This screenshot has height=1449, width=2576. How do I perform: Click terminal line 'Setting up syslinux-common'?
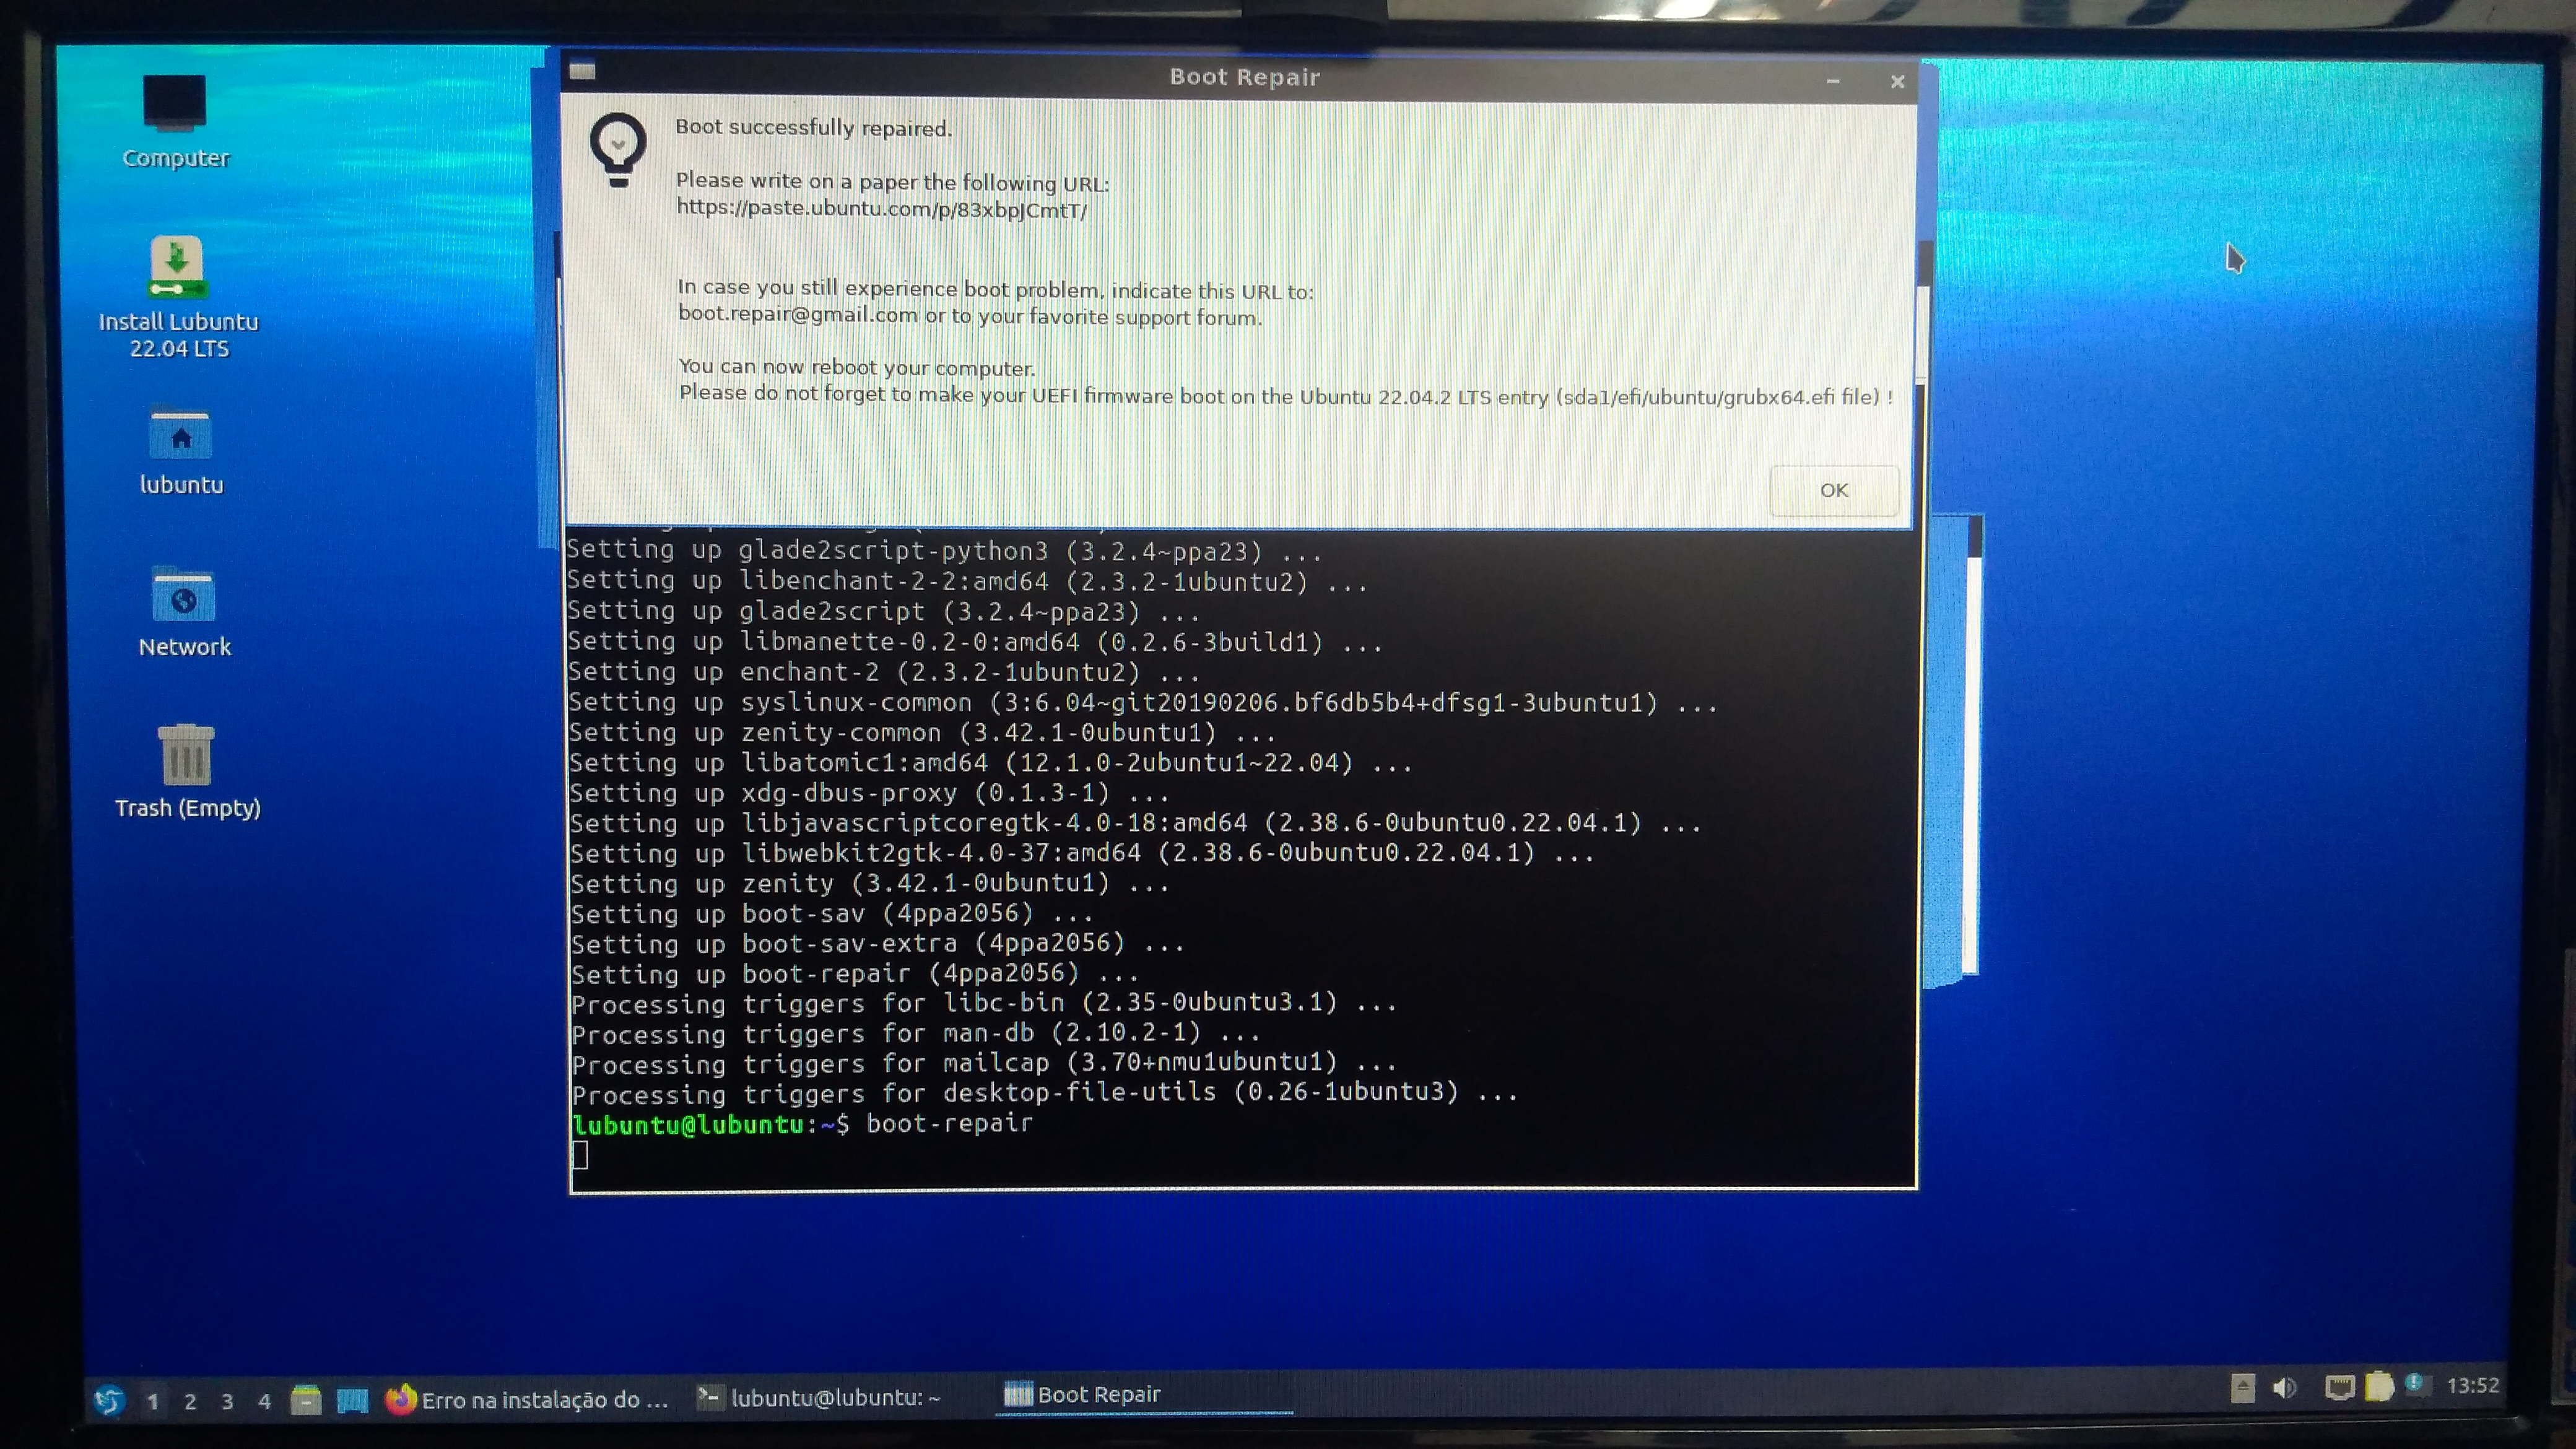[x=1143, y=702]
